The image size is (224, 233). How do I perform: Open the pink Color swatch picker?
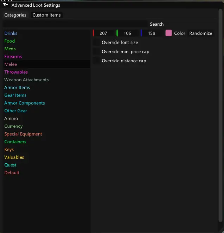(169, 33)
